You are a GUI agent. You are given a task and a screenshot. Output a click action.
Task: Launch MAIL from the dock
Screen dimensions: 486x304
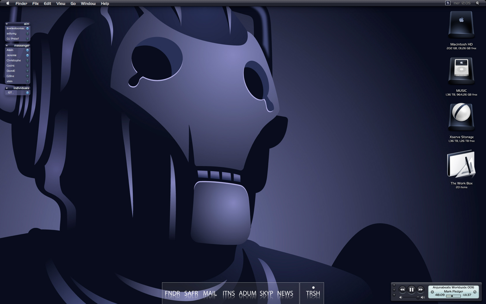coord(210,294)
